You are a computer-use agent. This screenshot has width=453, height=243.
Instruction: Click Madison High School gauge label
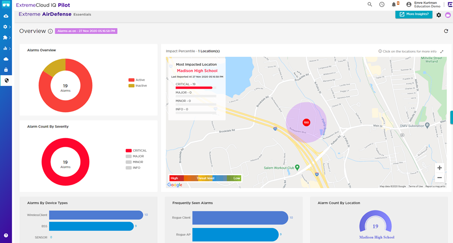click(x=376, y=237)
